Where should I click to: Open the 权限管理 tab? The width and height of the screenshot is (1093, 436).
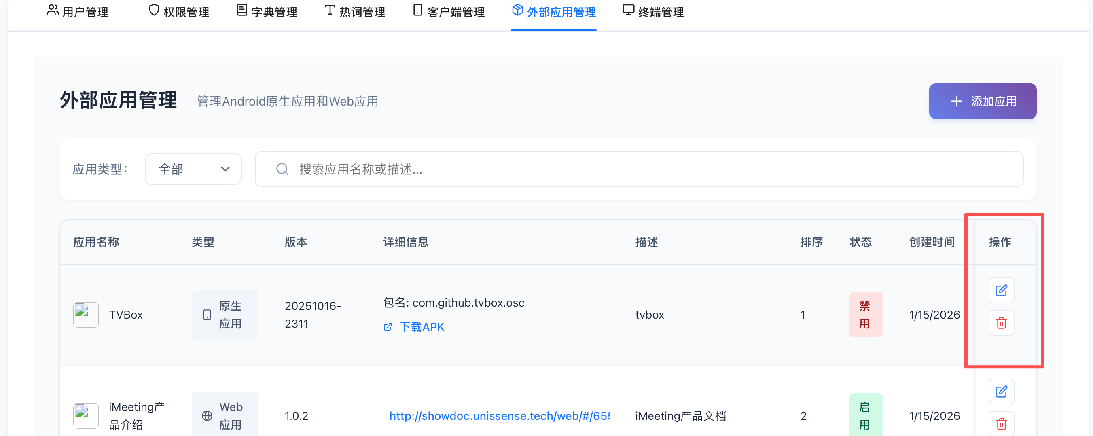179,11
